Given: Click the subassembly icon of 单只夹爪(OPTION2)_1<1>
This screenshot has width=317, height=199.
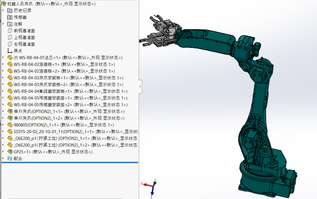Looking at the screenshot, I should [10, 111].
